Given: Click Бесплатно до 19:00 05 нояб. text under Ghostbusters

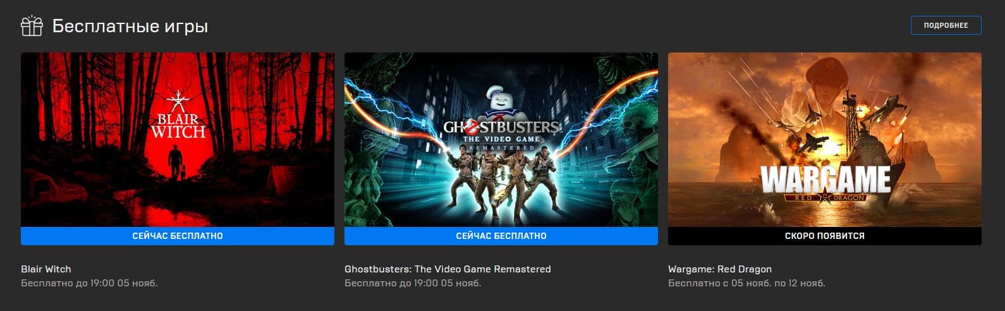Looking at the screenshot, I should point(413,283).
